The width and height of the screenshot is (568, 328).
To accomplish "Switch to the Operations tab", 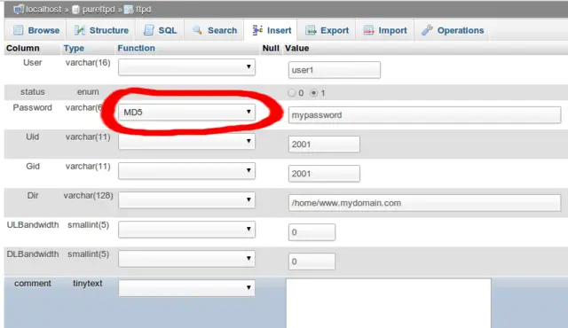I will [x=453, y=30].
